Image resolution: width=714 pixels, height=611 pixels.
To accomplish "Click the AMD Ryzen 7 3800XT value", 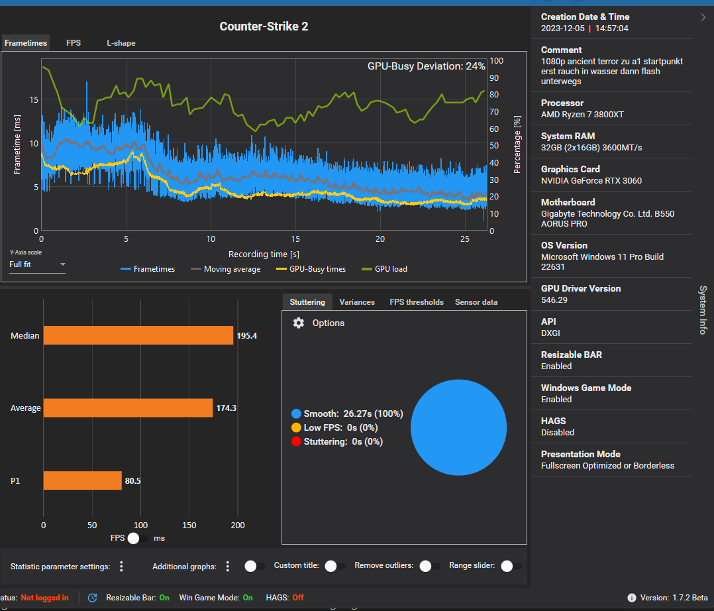I will [x=582, y=115].
